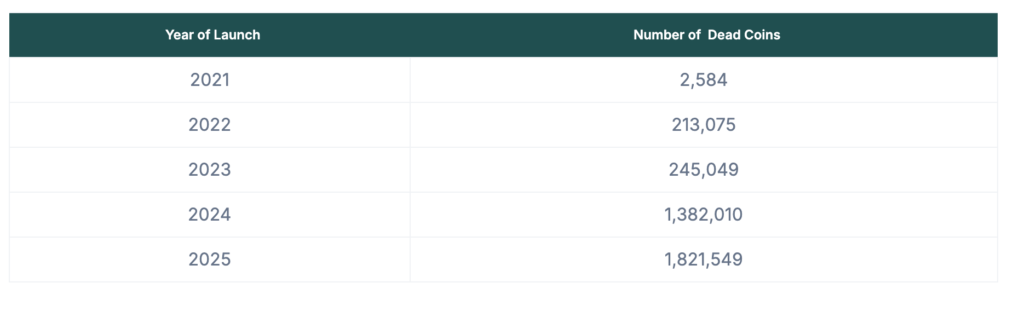
Task: Select the 2023 year cell
Action: coord(210,170)
